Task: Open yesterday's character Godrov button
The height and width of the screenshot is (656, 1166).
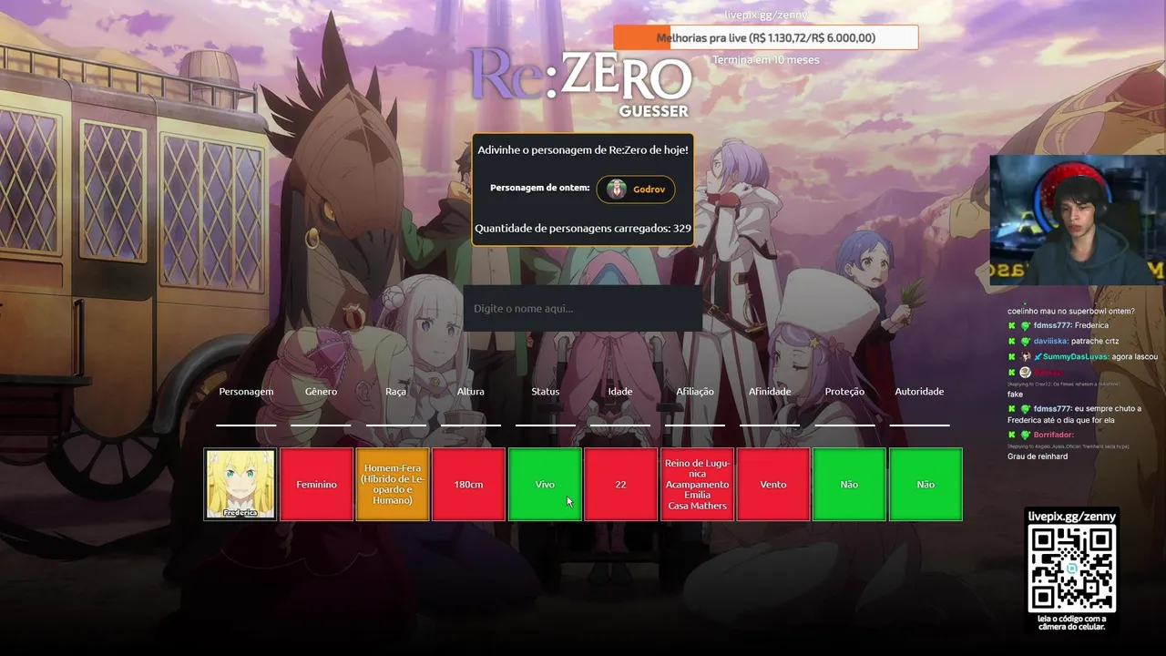Action: 636,190
